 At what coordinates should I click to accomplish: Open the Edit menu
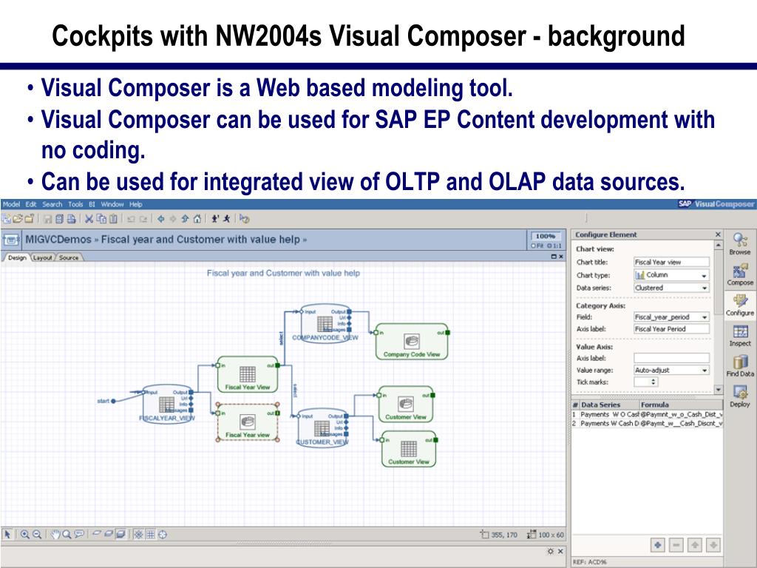(31, 204)
